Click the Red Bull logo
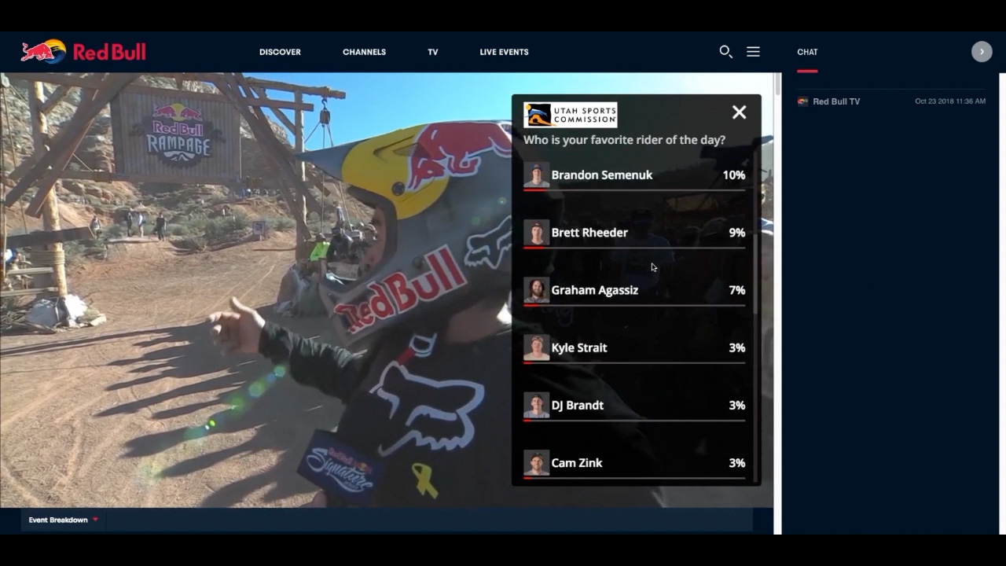The height and width of the screenshot is (566, 1006). pos(83,52)
